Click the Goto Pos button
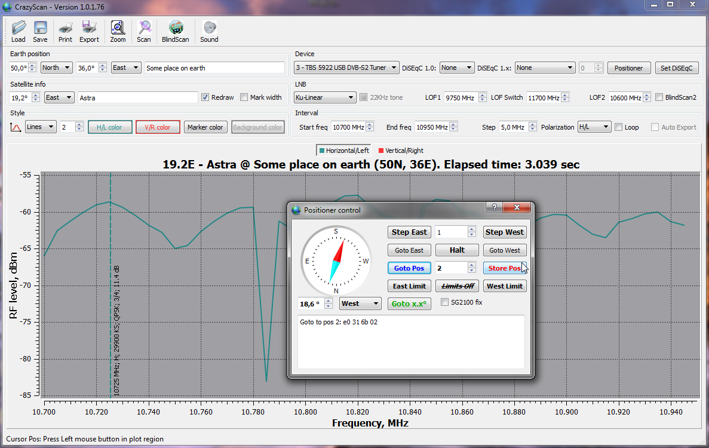Screen dimensions: 709x448 [x=409, y=268]
